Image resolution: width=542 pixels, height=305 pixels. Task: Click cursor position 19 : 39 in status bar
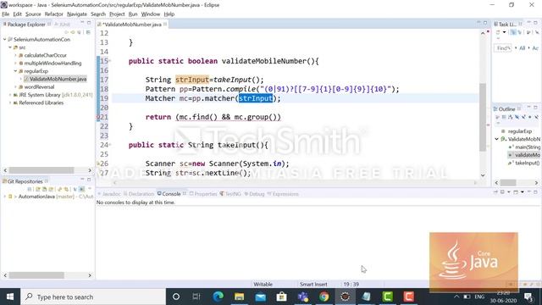tap(351, 285)
